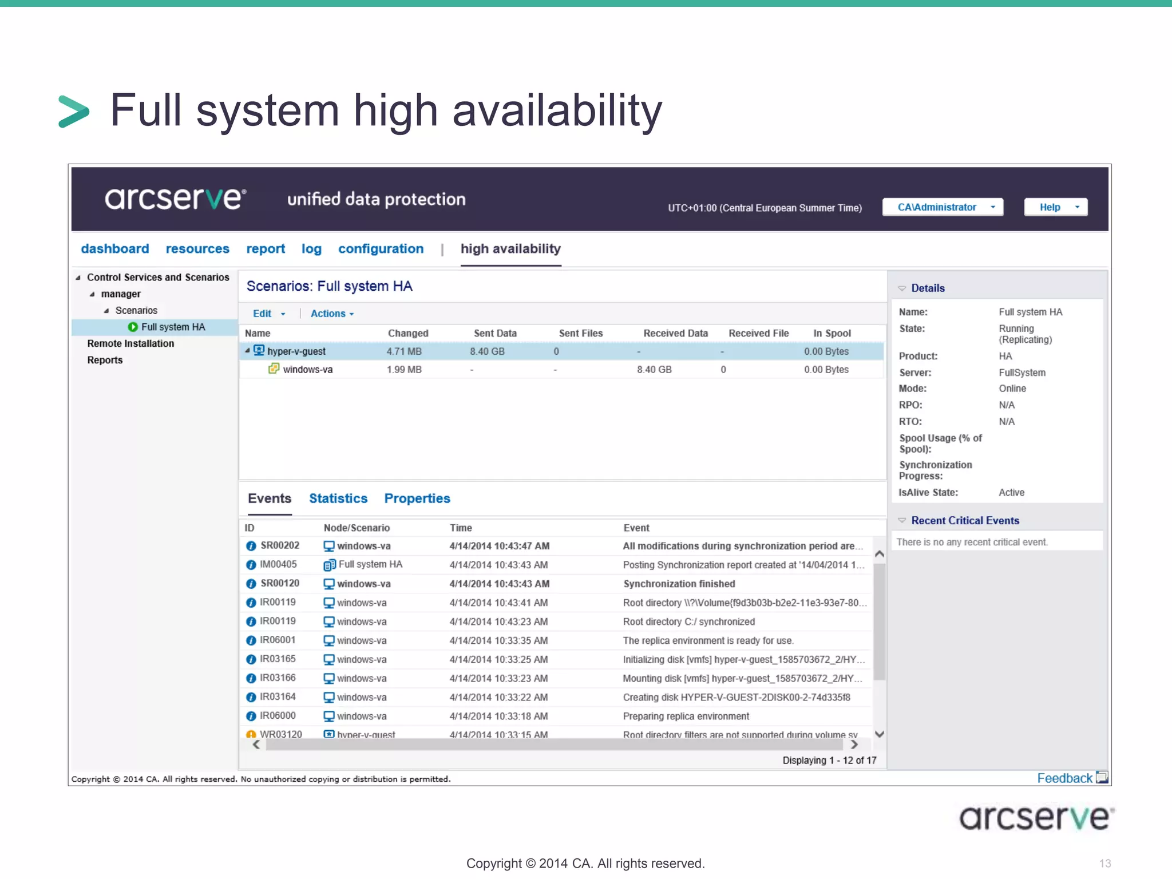
Task: Click the info icon for event IR03166
Action: click(x=251, y=678)
